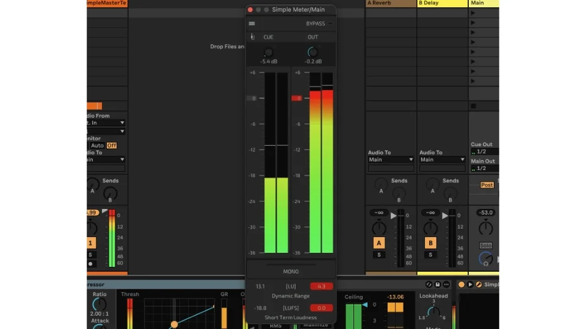Image resolution: width=586 pixels, height=329 pixels.
Task: Open first track Audio To dropdown
Action: tap(106, 160)
